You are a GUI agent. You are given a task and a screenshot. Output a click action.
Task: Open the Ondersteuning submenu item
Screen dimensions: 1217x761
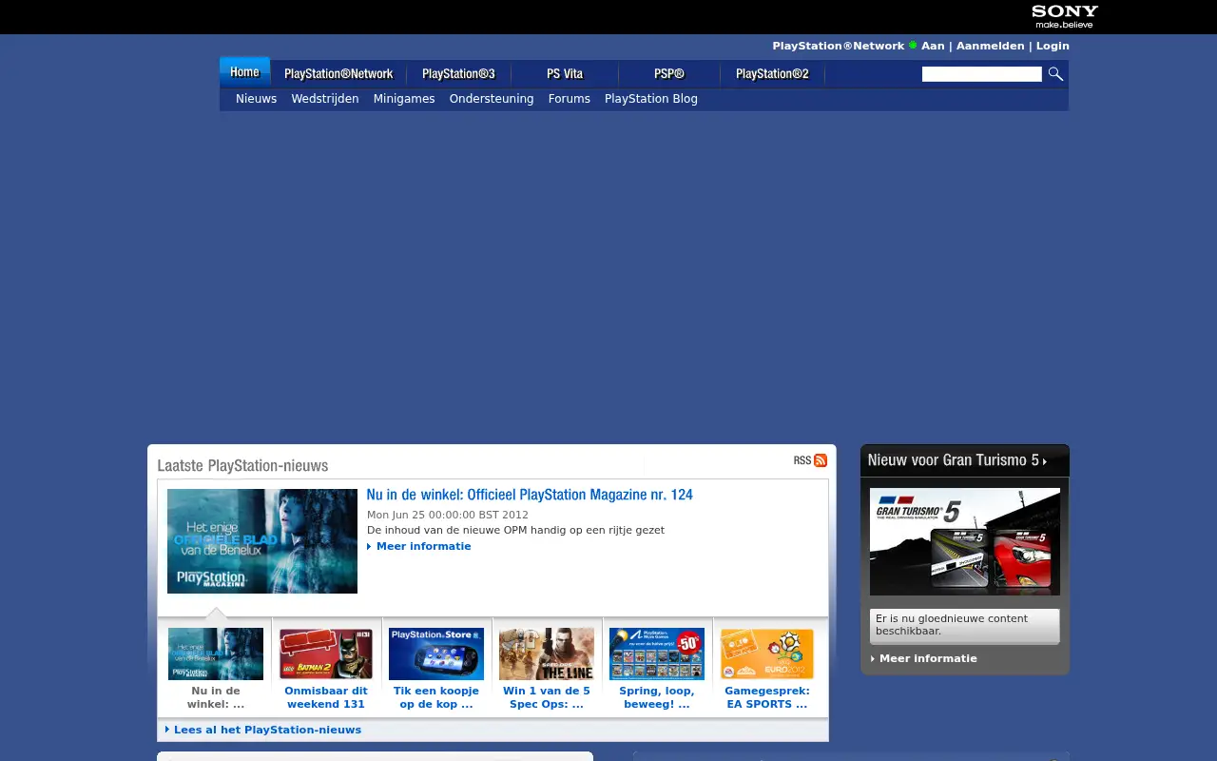pyautogui.click(x=492, y=99)
